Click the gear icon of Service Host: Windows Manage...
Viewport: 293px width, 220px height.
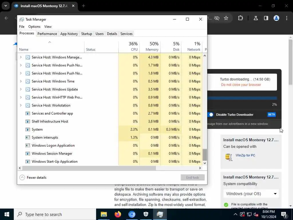[28, 57]
